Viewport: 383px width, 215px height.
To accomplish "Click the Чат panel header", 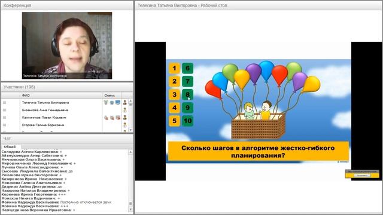I will (x=67, y=139).
